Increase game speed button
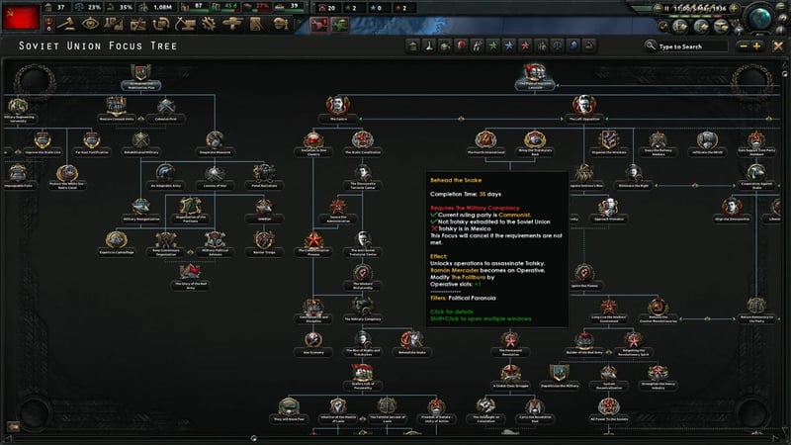 point(734,8)
